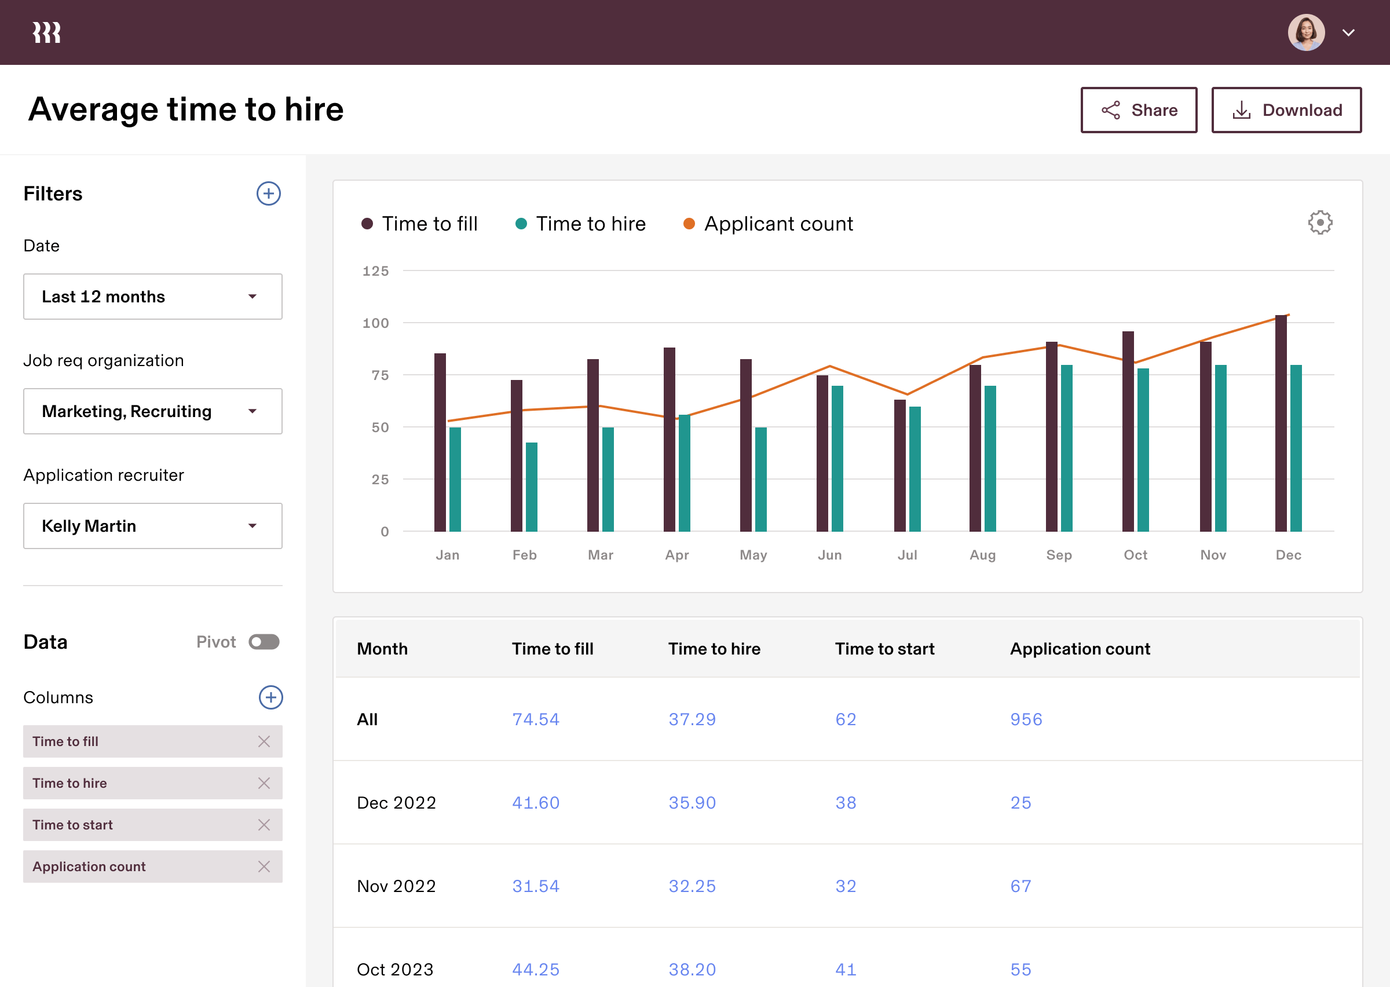
Task: Remove the Time to fill column chip
Action: 264,741
